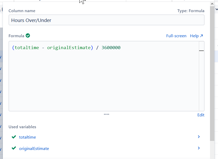Click the Type: Formula label
Viewport: 218px width, 159px height.
coord(191,11)
